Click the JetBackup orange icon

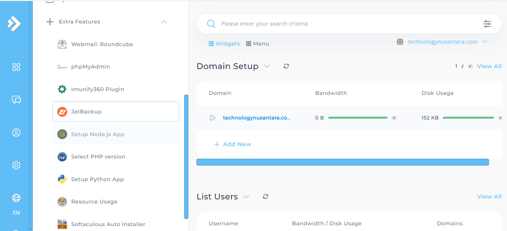tap(62, 112)
